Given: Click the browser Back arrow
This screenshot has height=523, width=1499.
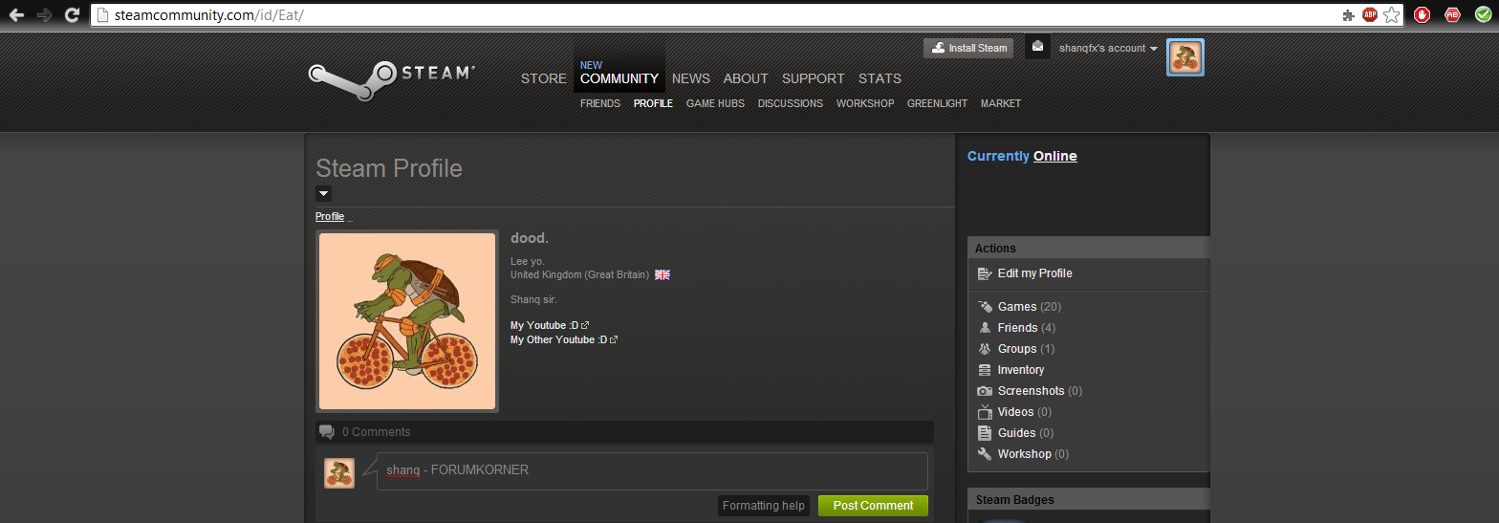Looking at the screenshot, I should pyautogui.click(x=16, y=14).
